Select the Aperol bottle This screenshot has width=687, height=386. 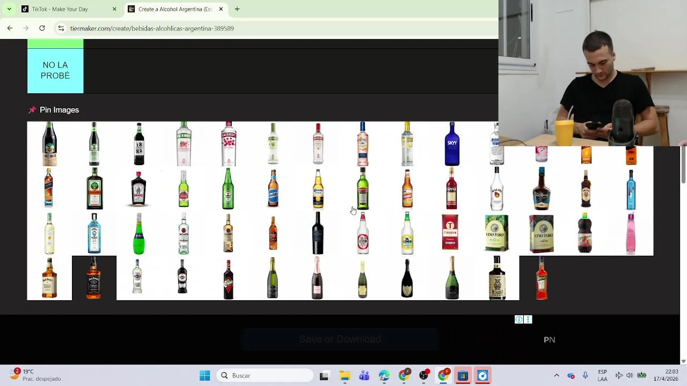click(x=542, y=278)
